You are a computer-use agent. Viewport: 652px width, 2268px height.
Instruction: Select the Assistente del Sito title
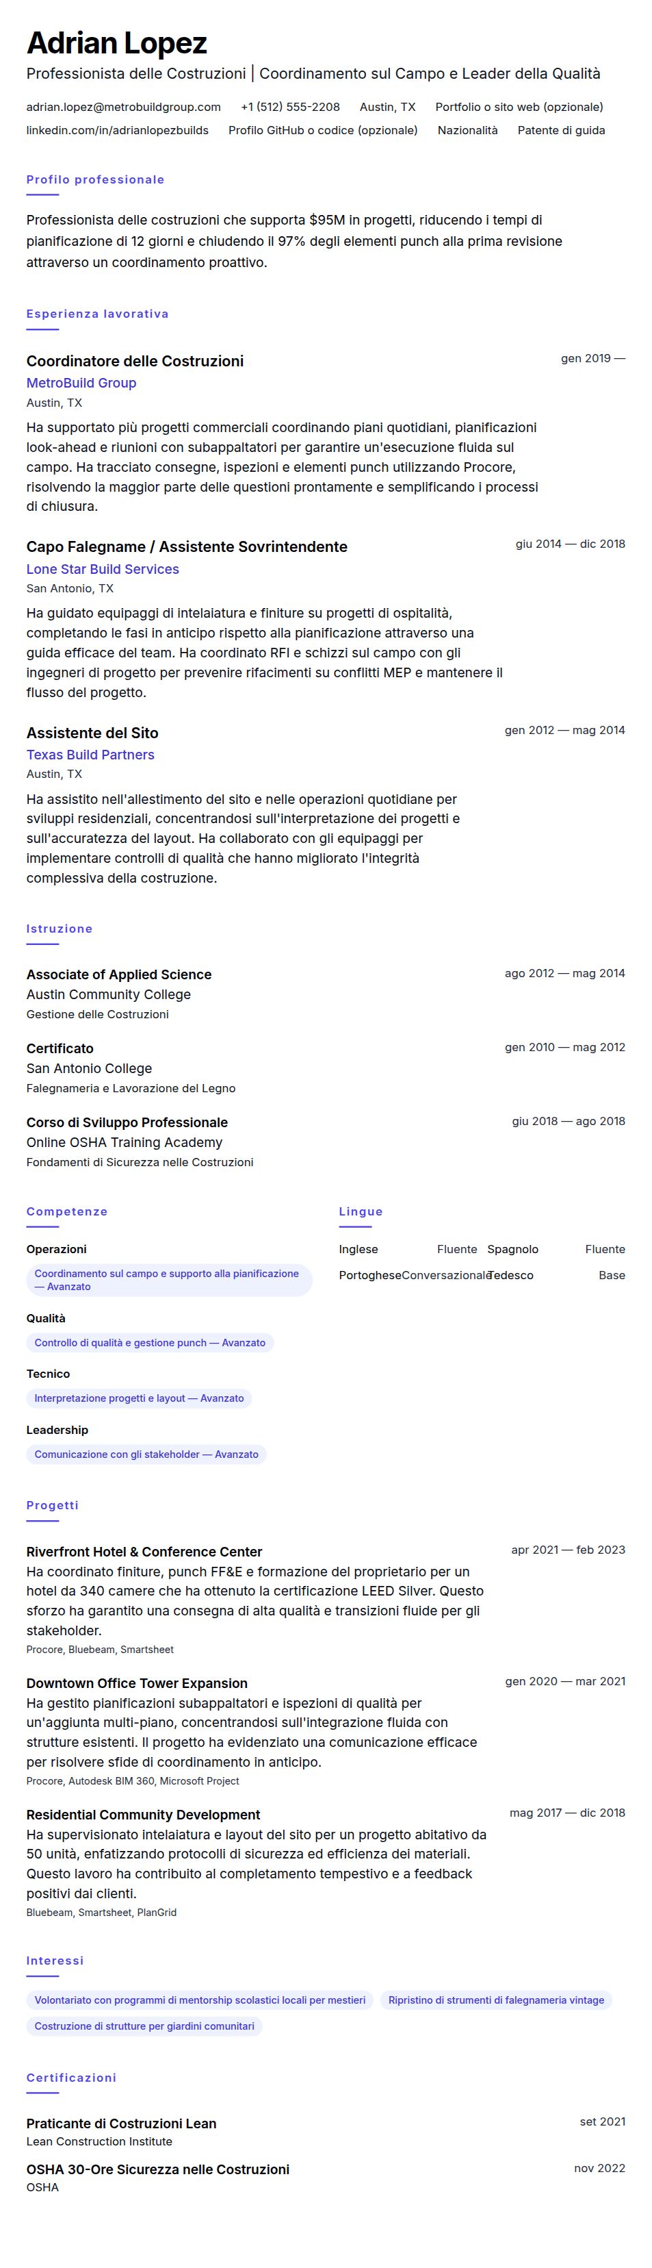click(92, 733)
